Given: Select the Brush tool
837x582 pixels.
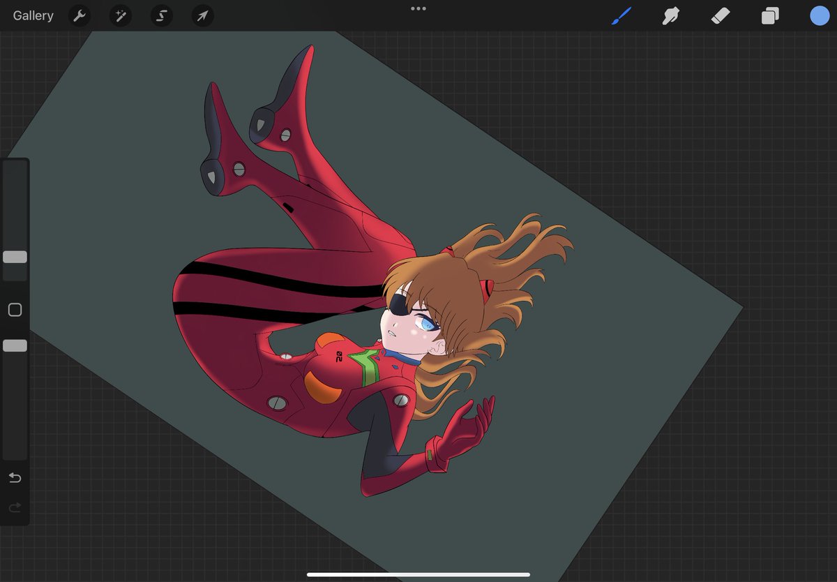Looking at the screenshot, I should (x=621, y=15).
